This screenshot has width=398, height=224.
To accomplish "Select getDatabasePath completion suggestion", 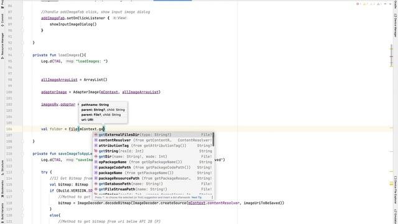I will [153, 184].
